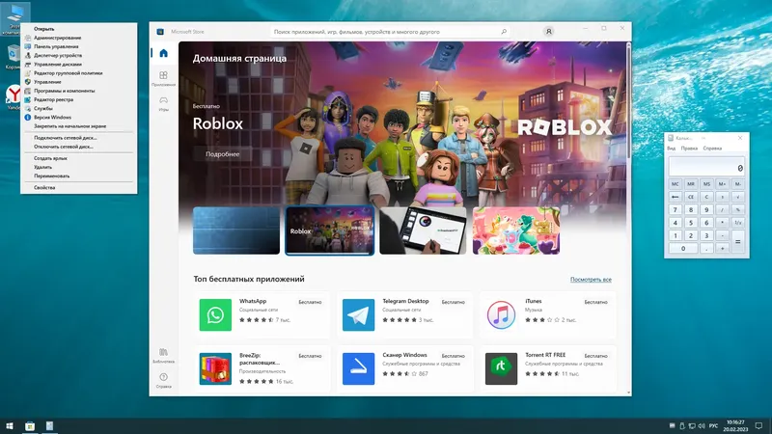Open the Правка menu in Calculator
The width and height of the screenshot is (772, 434).
click(x=689, y=149)
